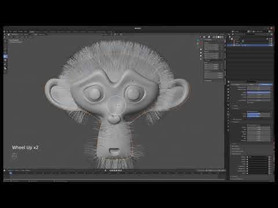
Task: Open the Playback menu in timeline header
Action: (10, 170)
